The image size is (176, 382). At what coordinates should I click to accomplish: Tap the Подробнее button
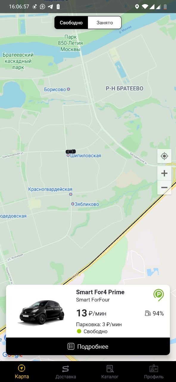[88, 346]
